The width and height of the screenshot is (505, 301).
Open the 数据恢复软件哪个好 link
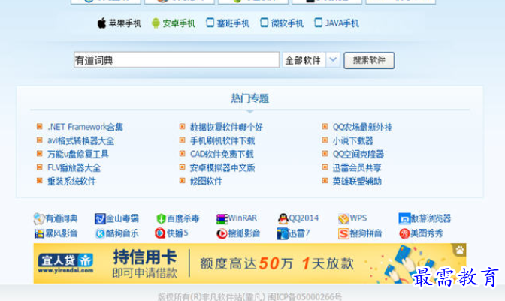coord(226,127)
